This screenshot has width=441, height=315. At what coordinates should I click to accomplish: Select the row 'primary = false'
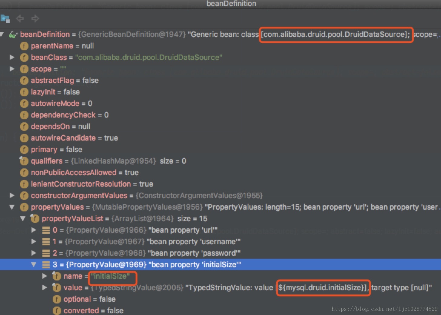[x=220, y=150]
